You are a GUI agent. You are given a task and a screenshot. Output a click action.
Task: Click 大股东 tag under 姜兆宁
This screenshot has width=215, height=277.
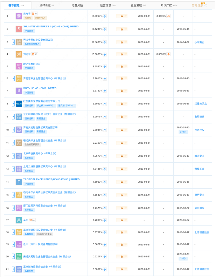point(28,18)
